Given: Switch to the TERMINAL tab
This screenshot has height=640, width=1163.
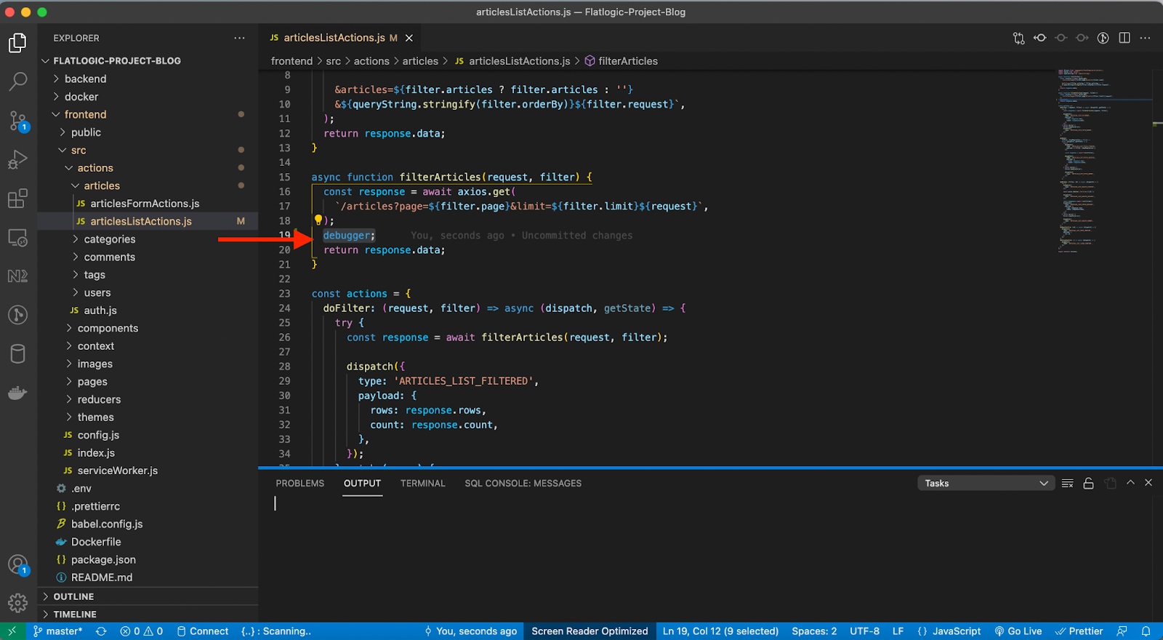Looking at the screenshot, I should 422,484.
